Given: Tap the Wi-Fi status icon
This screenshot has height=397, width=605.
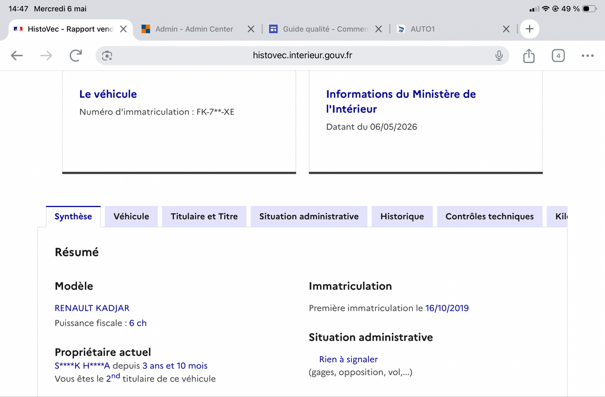Looking at the screenshot, I should click(x=546, y=9).
